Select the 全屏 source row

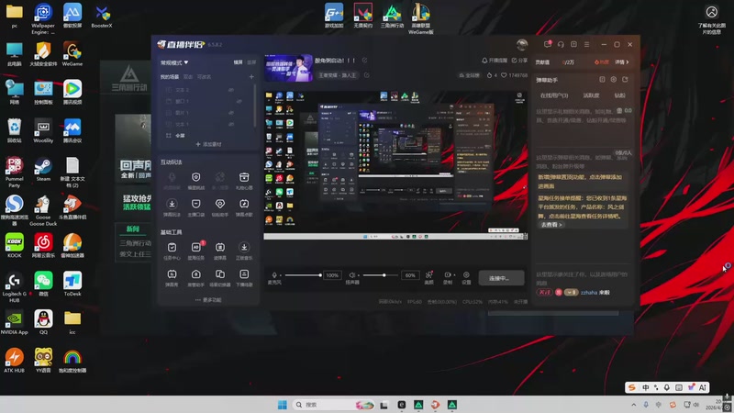tap(207, 135)
